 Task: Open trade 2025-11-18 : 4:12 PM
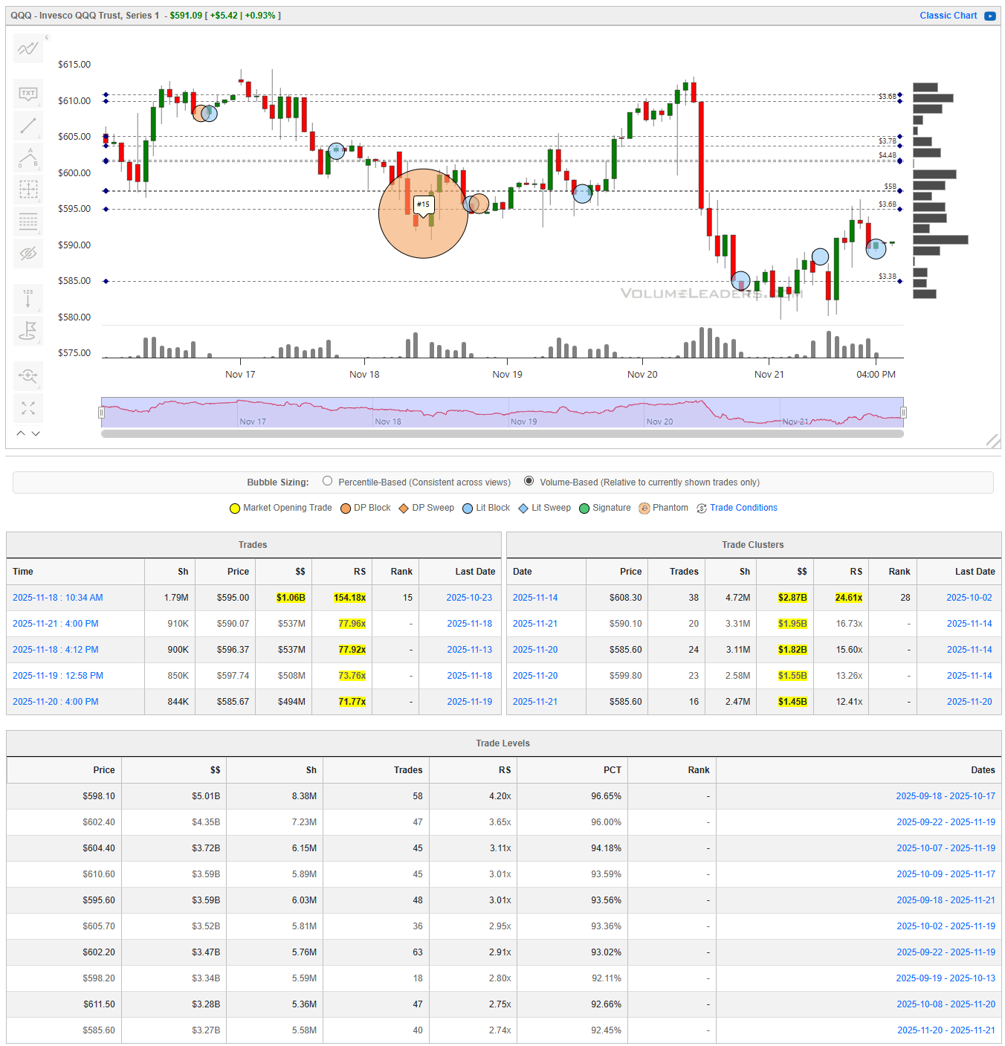(x=56, y=650)
